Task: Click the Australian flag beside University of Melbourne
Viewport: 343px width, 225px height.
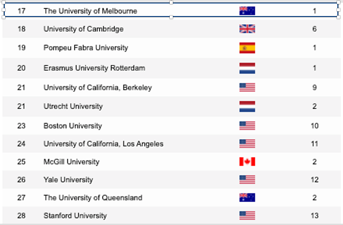Action: tap(247, 11)
